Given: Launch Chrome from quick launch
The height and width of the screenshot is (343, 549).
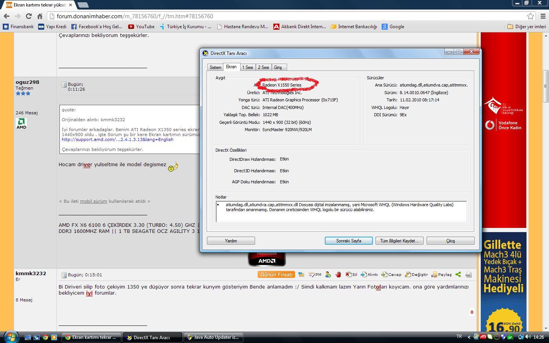Looking at the screenshot, I should pos(45,337).
